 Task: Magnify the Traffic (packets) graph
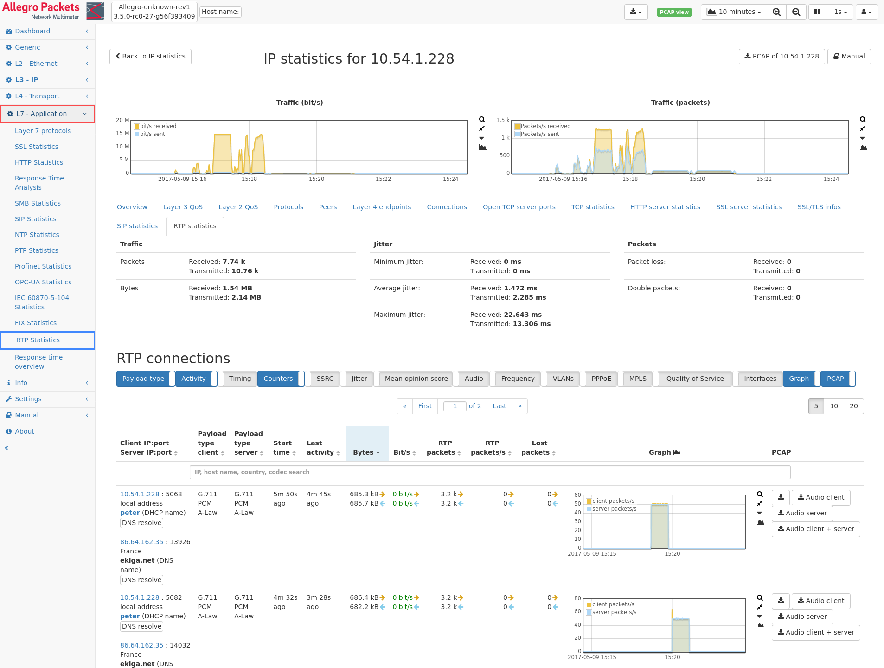click(863, 120)
